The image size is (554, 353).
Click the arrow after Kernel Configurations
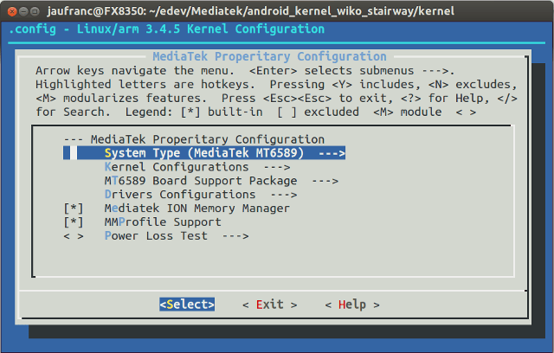pos(277,167)
